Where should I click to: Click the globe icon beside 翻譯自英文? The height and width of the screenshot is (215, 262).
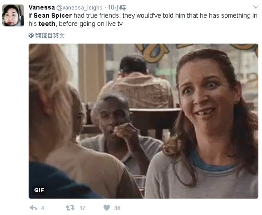[x=31, y=35]
